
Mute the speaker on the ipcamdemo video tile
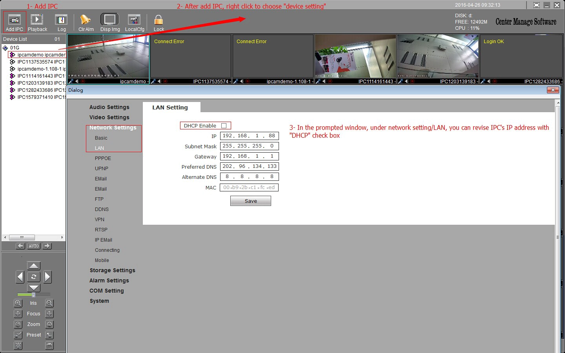[x=77, y=81]
